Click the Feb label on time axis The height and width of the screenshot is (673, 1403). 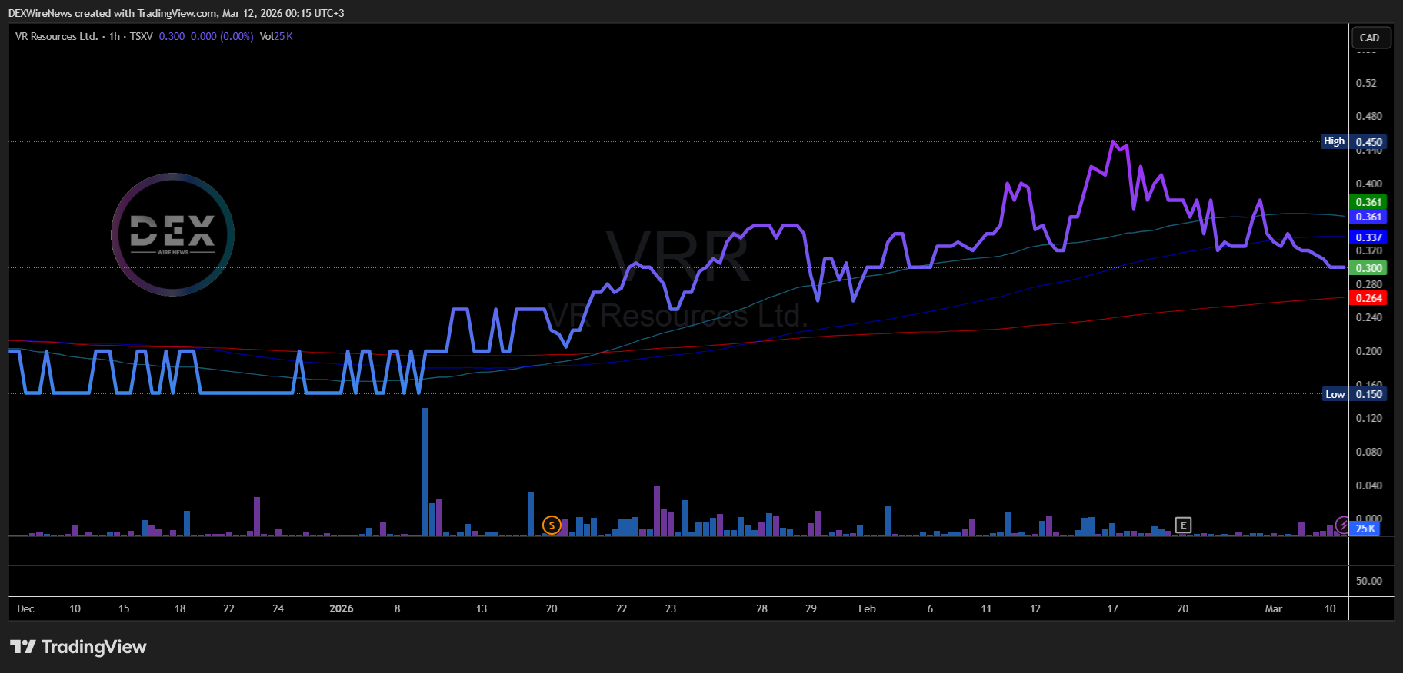click(x=867, y=608)
